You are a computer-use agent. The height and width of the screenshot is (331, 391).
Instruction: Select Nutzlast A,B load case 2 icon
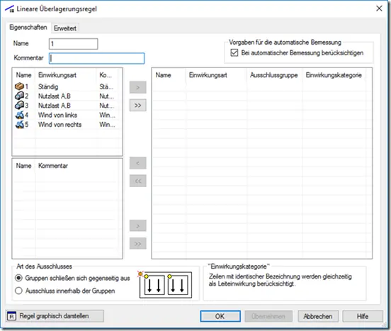pyautogui.click(x=19, y=96)
